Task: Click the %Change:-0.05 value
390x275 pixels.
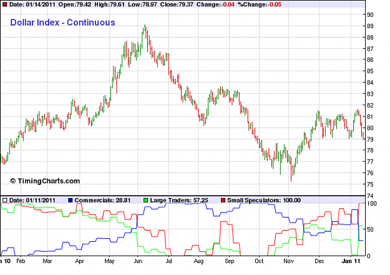Action: pos(260,4)
